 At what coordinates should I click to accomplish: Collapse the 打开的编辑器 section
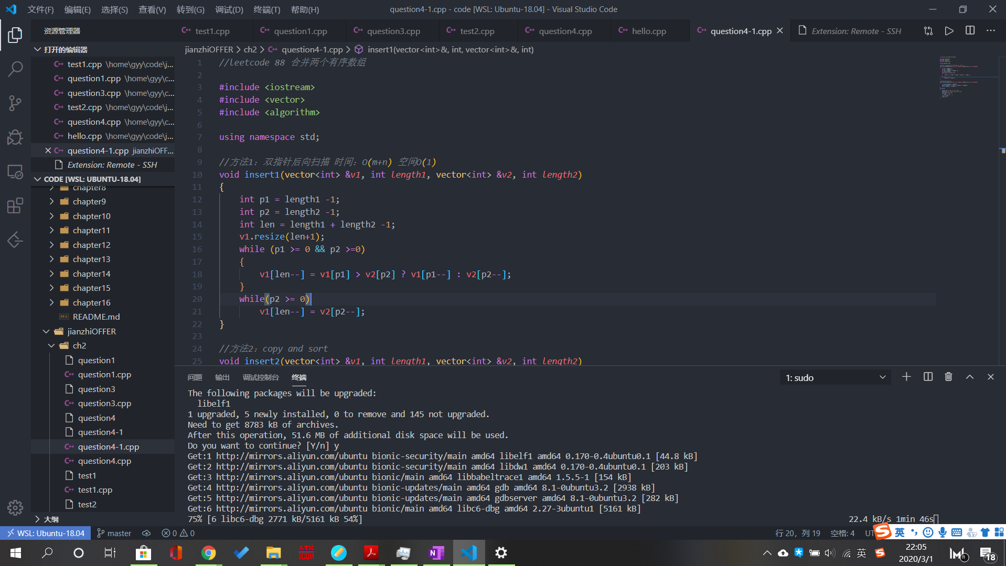click(x=37, y=49)
